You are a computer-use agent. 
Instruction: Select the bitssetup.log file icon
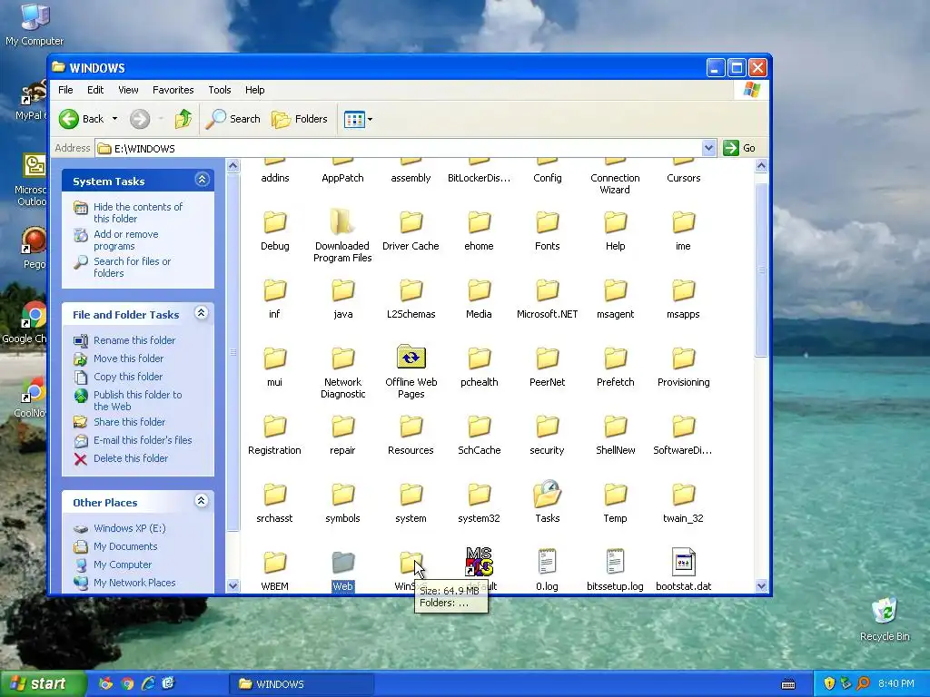coord(615,562)
